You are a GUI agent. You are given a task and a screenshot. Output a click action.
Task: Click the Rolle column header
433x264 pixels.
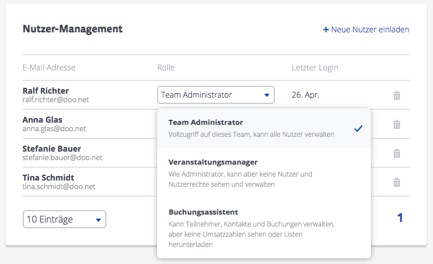[x=166, y=68]
